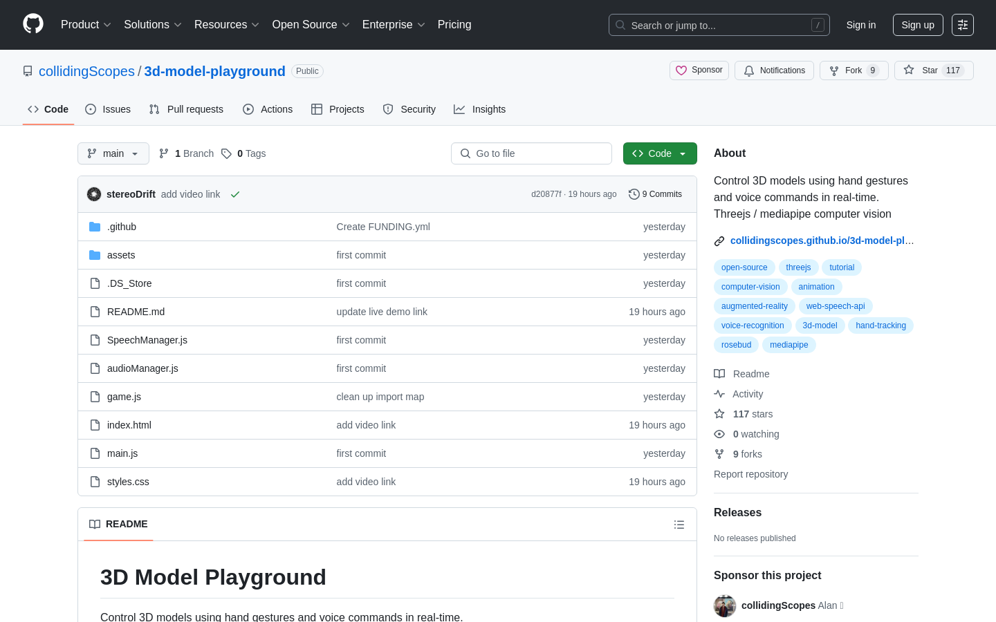The width and height of the screenshot is (996, 622).
Task: Open the audioManager.js file
Action: [142, 368]
